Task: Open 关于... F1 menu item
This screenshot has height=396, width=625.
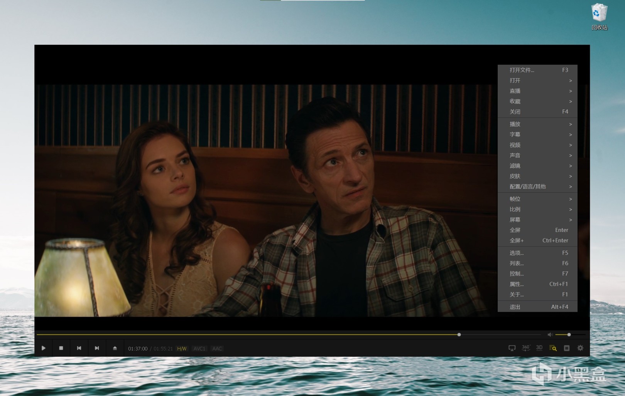Action: [x=537, y=294]
